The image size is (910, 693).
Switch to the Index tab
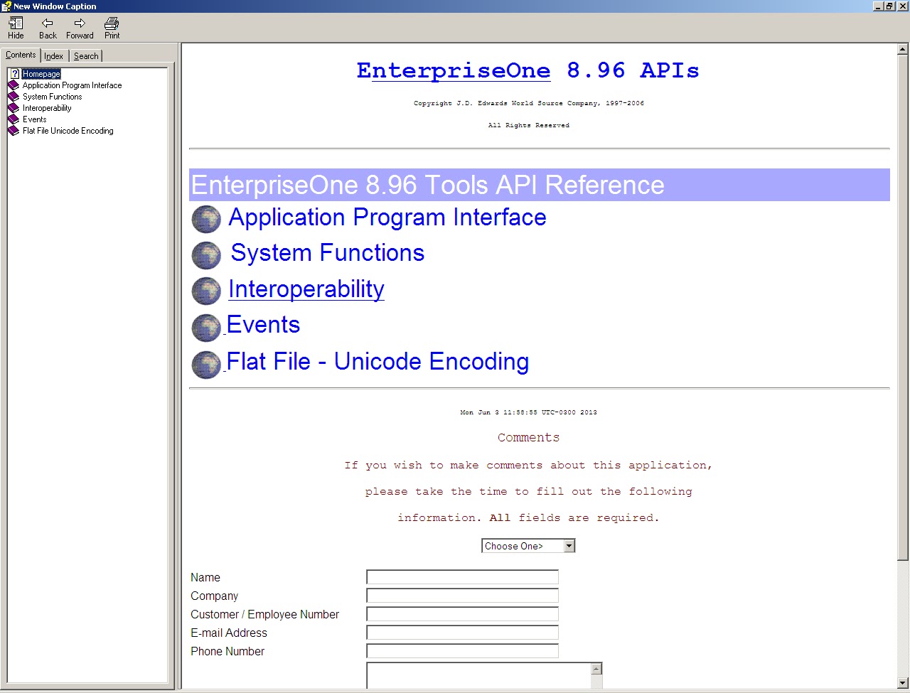53,55
